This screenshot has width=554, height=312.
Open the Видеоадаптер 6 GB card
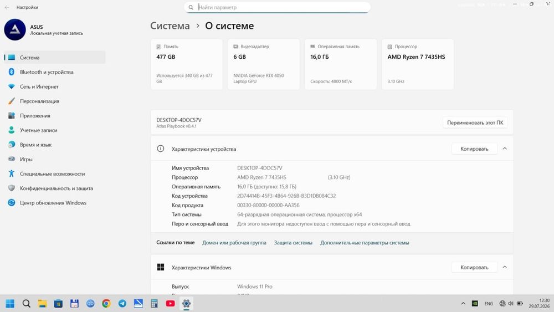tap(264, 64)
